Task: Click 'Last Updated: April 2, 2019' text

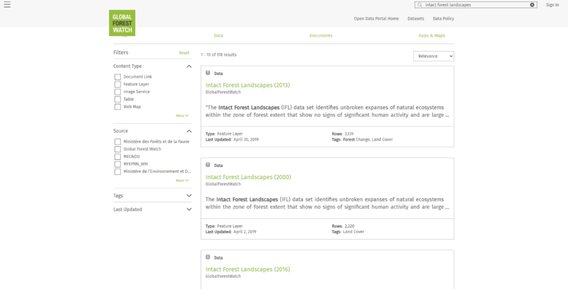Action: coord(231,232)
